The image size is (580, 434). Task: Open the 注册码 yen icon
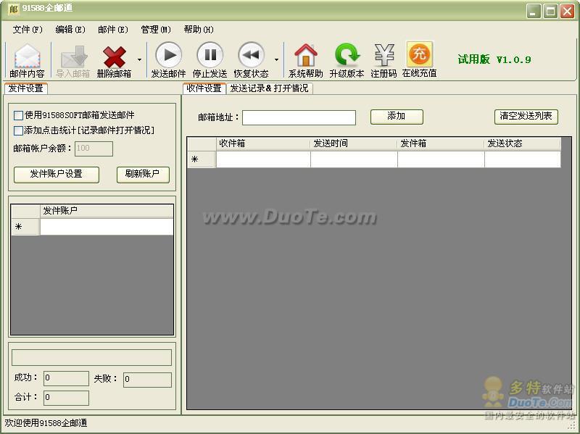[x=384, y=55]
